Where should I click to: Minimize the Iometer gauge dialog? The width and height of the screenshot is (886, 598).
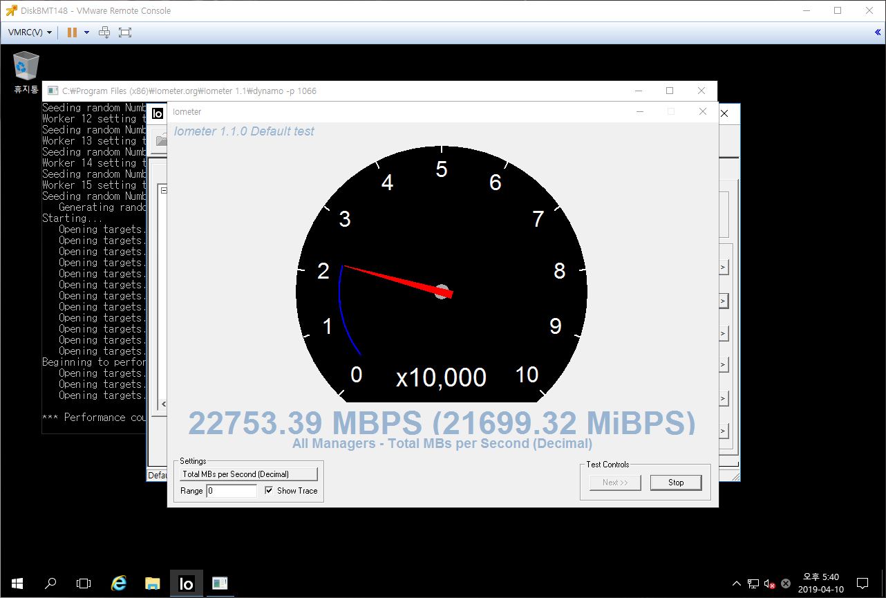tap(639, 111)
